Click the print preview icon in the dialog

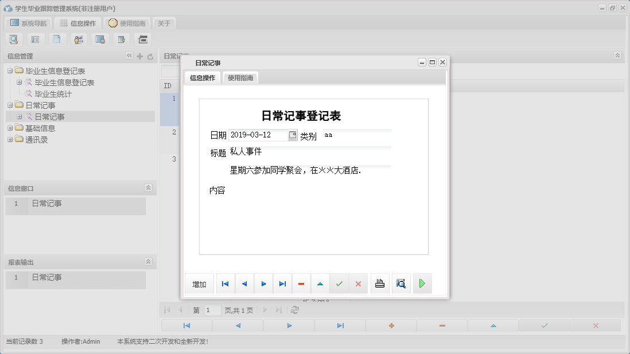[x=401, y=283]
